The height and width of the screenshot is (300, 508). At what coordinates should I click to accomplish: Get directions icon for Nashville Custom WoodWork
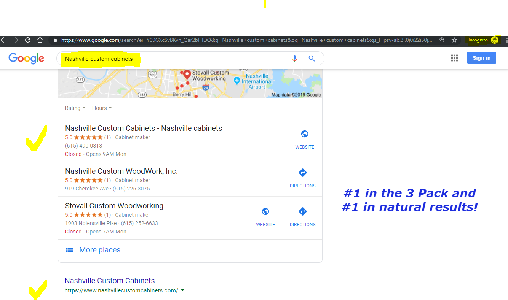tap(302, 173)
